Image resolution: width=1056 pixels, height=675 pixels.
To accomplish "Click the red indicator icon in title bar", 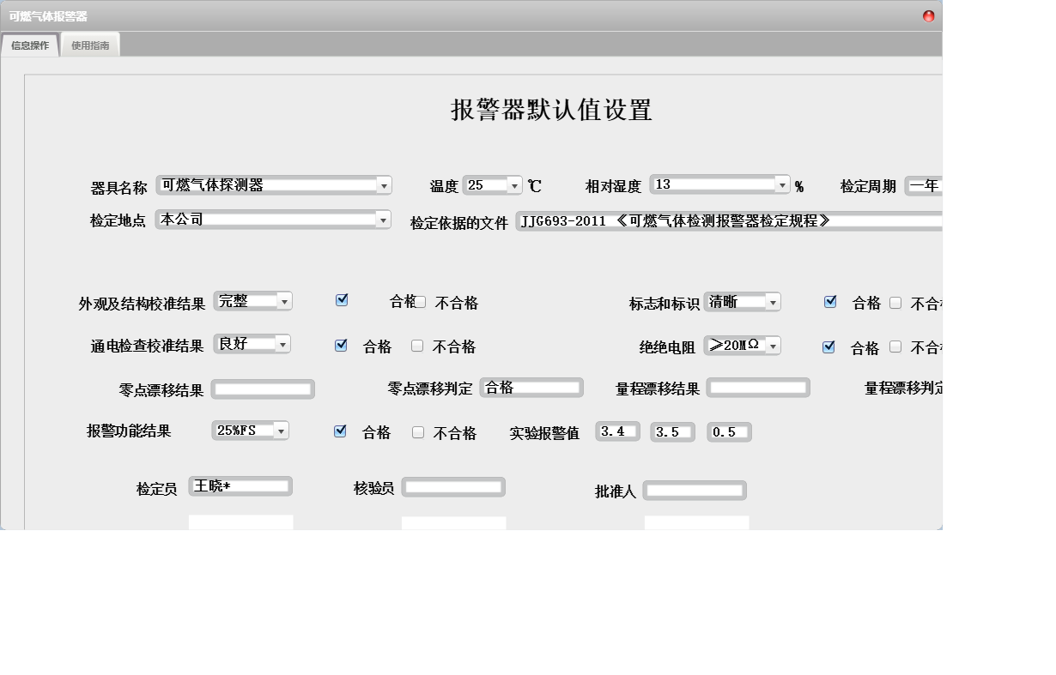I will (x=928, y=15).
